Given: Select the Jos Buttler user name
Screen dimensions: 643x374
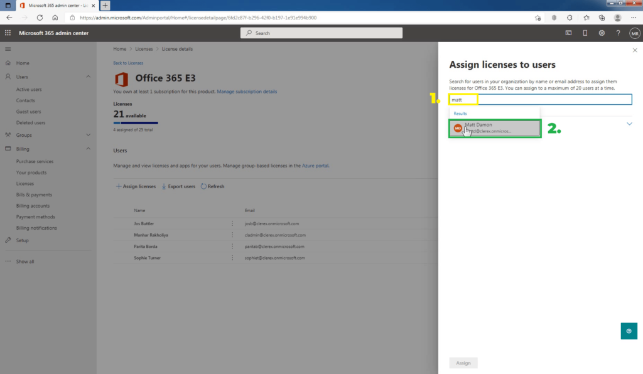Looking at the screenshot, I should tap(144, 223).
